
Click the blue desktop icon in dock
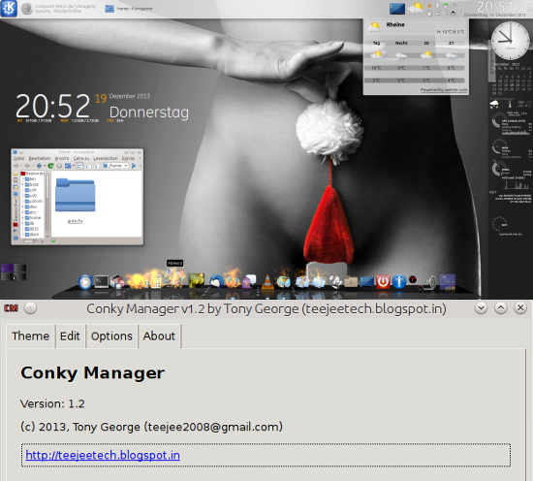366,281
